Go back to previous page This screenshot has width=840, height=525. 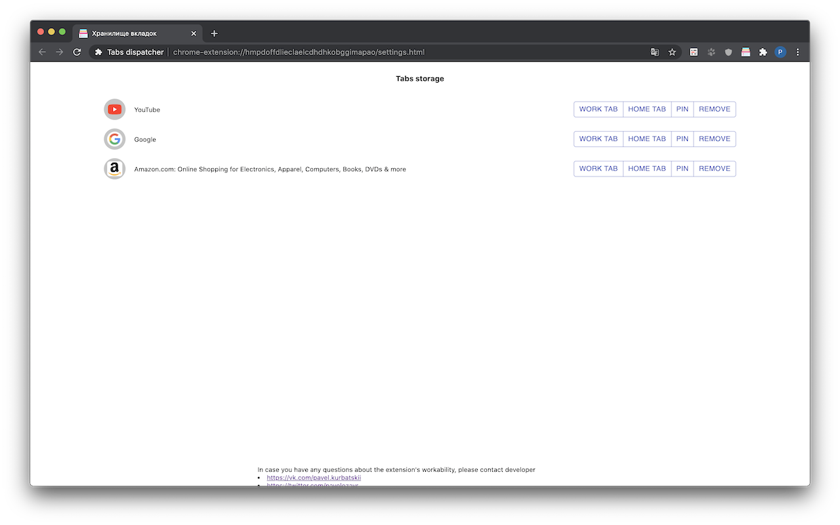[42, 52]
